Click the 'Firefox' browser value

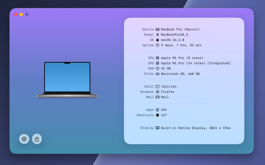coord(168,92)
